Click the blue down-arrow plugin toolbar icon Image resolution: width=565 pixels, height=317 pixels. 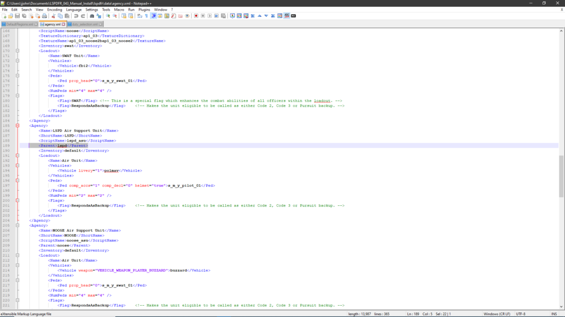[x=266, y=16]
